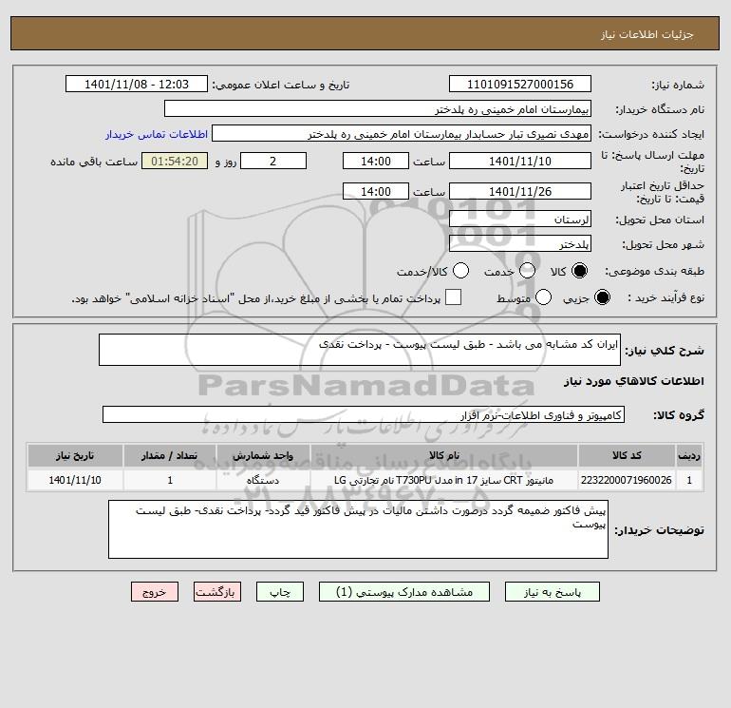Screen dimensions: 731x708
Task: Click the نام کالا column header
Action: coord(444,455)
